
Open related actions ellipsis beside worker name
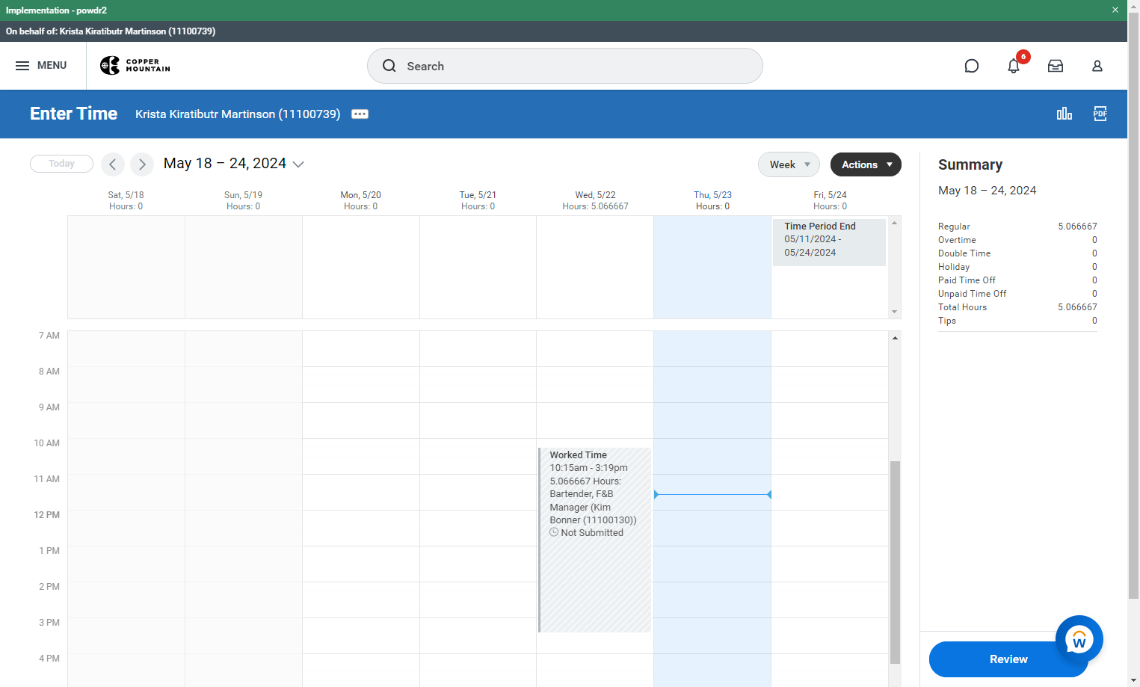(360, 114)
